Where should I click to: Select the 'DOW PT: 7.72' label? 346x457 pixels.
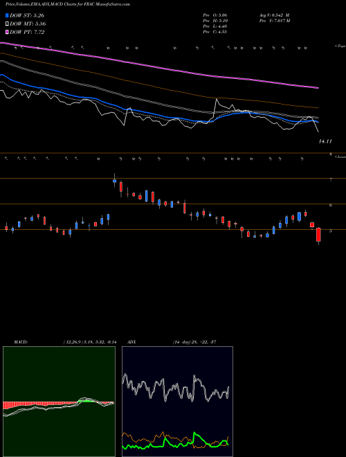[27, 33]
